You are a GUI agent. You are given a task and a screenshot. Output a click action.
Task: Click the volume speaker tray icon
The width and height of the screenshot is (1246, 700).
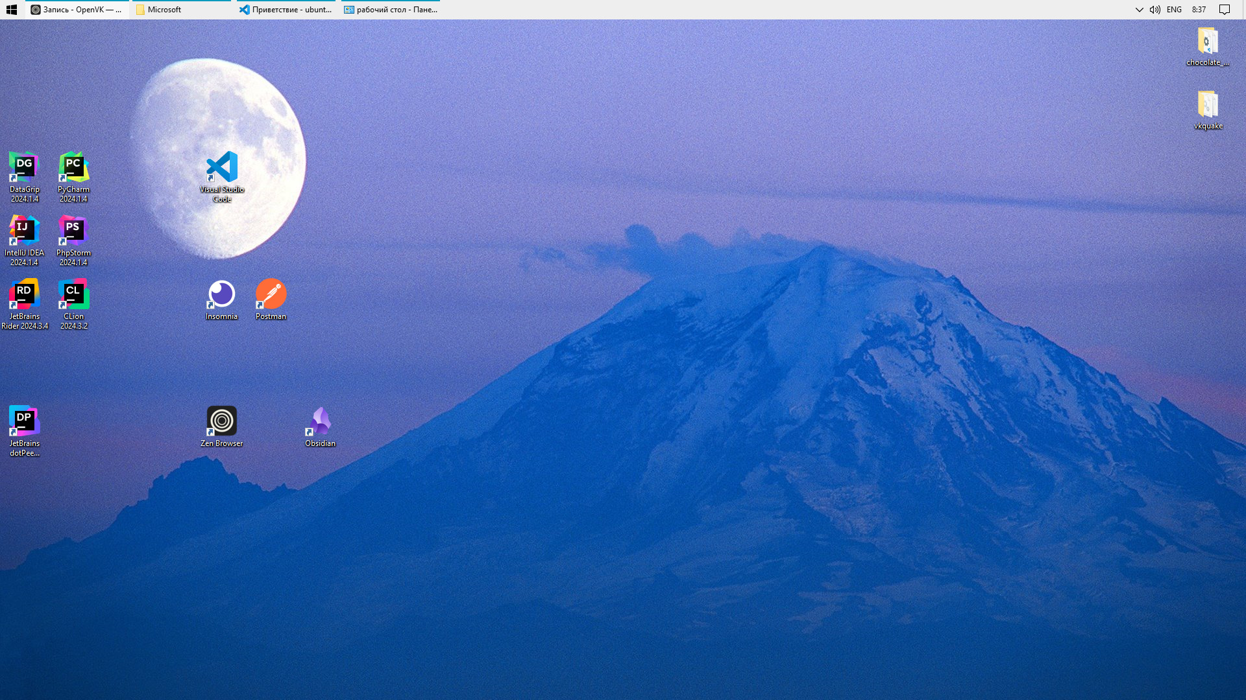[1154, 10]
